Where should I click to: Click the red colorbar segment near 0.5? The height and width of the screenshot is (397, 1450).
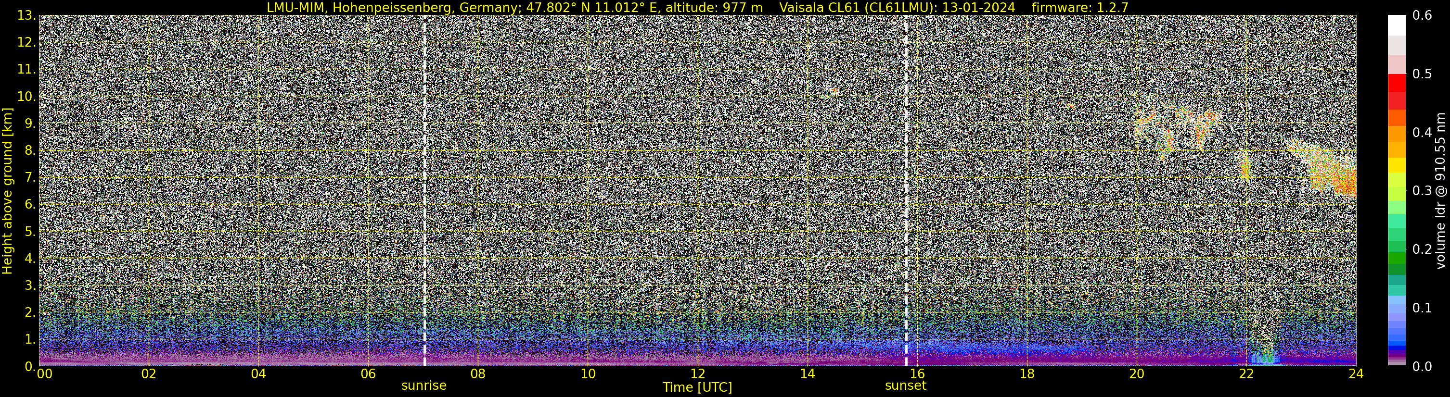pos(1397,83)
